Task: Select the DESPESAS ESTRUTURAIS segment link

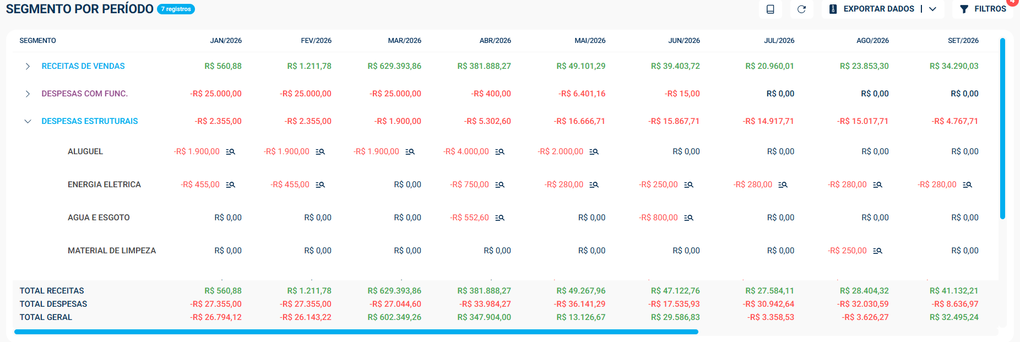Action: coord(90,121)
